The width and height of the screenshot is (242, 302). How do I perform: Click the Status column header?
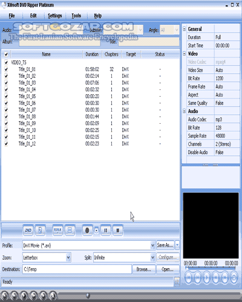click(x=160, y=54)
